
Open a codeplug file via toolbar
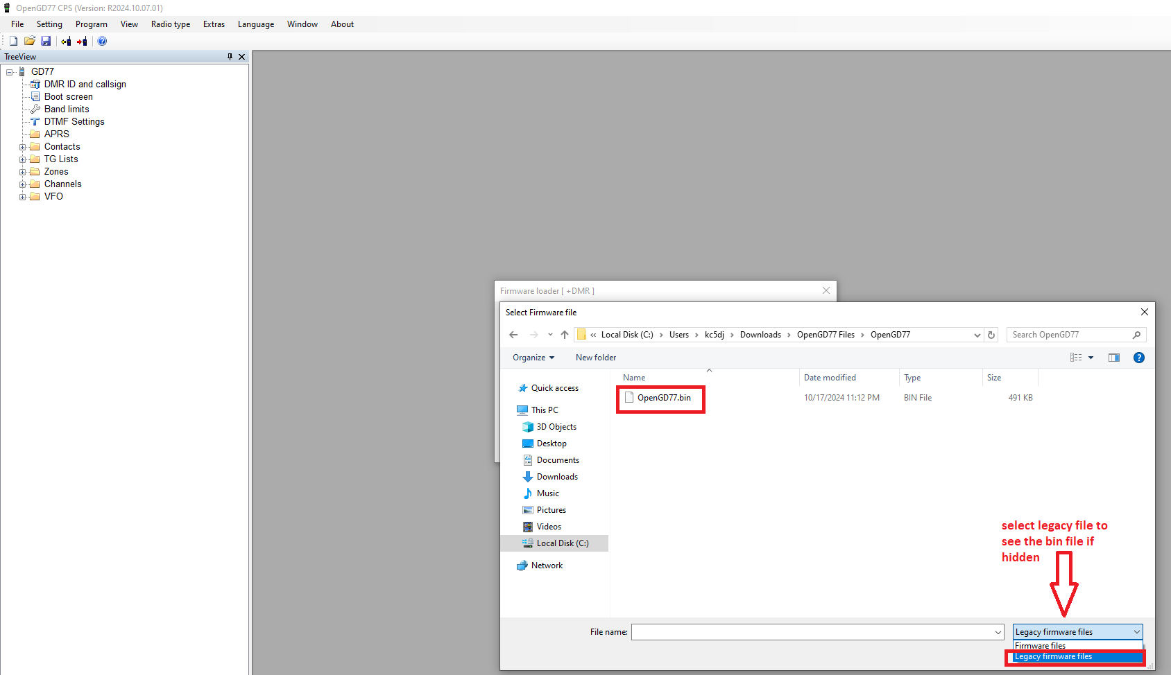pyautogui.click(x=30, y=42)
